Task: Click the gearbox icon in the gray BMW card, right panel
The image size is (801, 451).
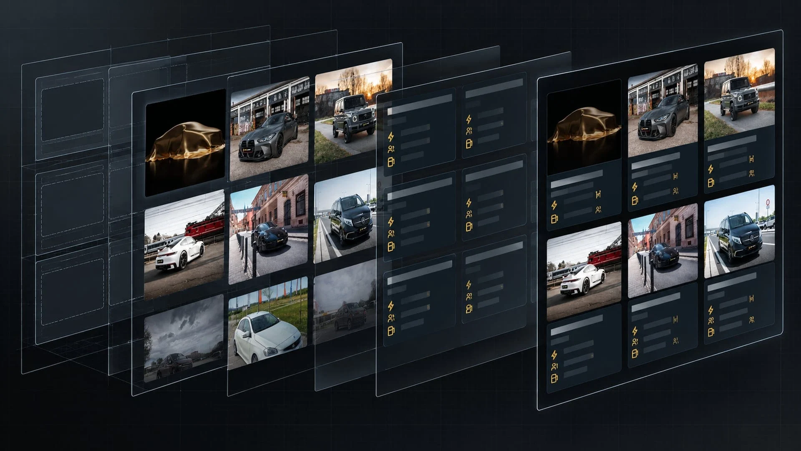Action: [675, 176]
